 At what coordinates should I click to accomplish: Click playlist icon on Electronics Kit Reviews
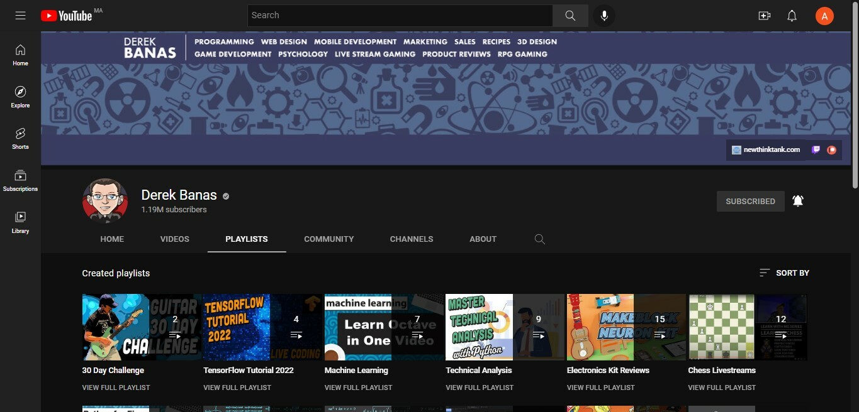(x=660, y=335)
